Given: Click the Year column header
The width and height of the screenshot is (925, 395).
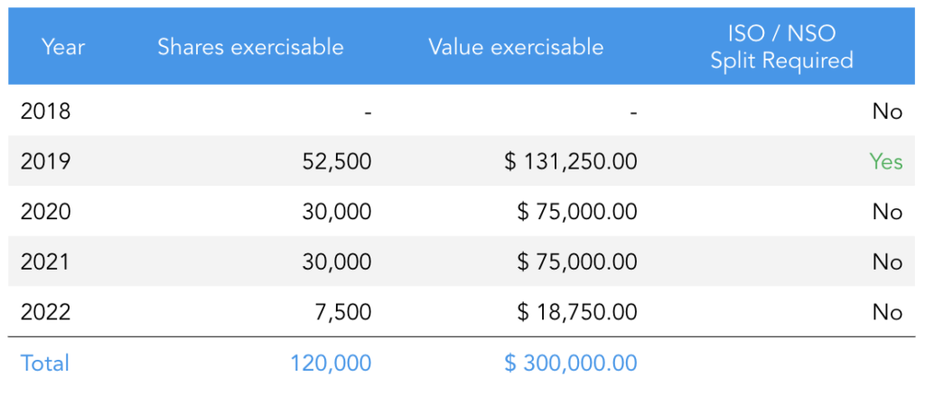Looking at the screenshot, I should pyautogui.click(x=63, y=47).
